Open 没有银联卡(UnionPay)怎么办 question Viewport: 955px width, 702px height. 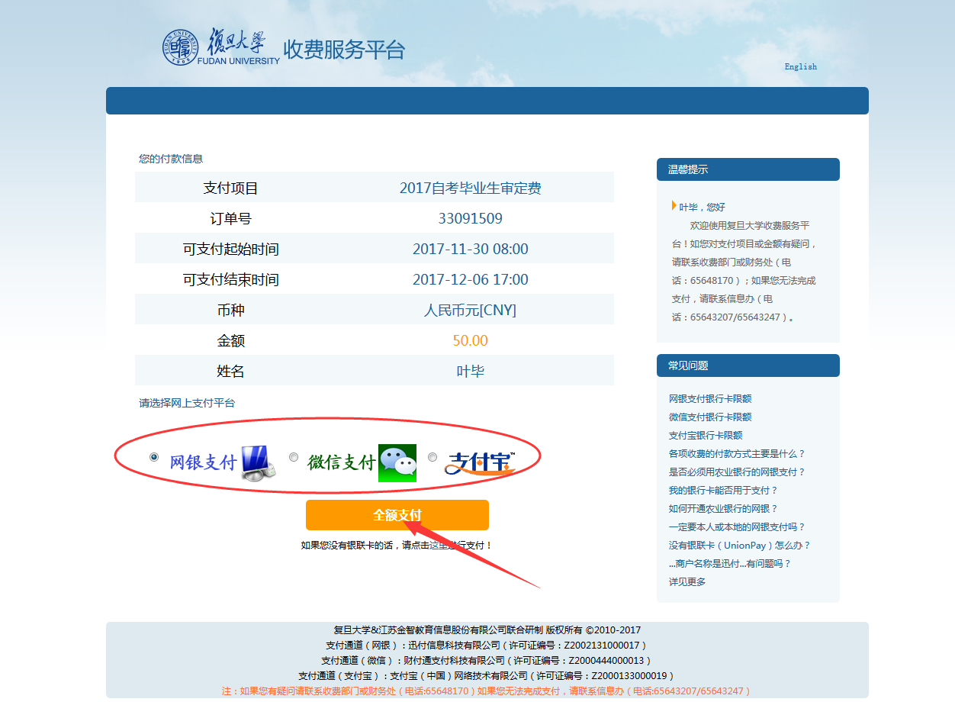pyautogui.click(x=739, y=545)
